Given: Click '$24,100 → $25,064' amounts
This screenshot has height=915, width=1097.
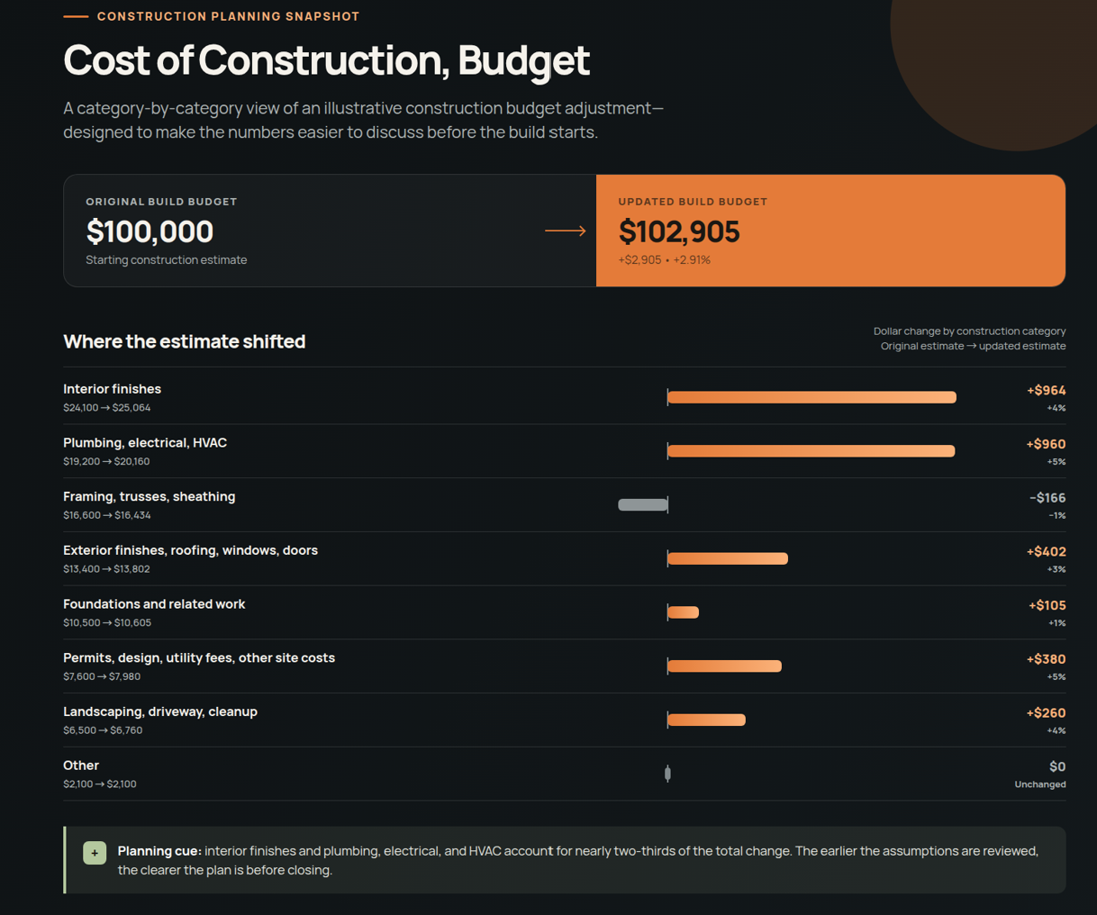Looking at the screenshot, I should click(x=107, y=408).
